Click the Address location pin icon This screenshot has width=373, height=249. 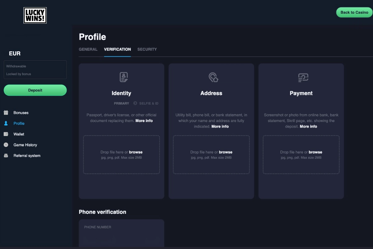point(213,77)
